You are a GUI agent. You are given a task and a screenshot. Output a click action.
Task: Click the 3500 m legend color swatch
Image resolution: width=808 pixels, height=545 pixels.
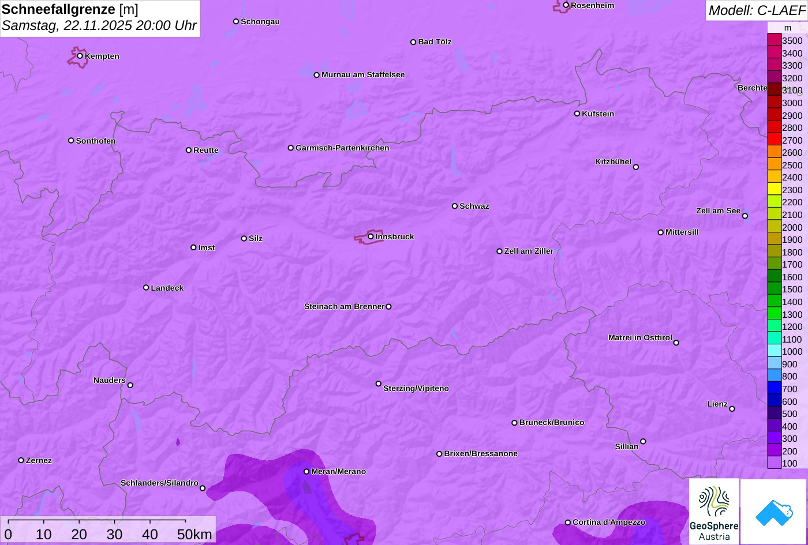(774, 40)
